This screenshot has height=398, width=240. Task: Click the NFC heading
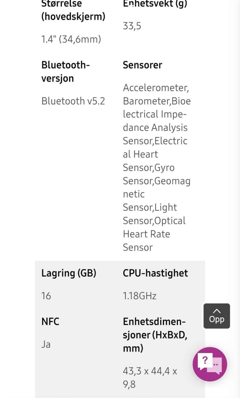click(x=50, y=321)
